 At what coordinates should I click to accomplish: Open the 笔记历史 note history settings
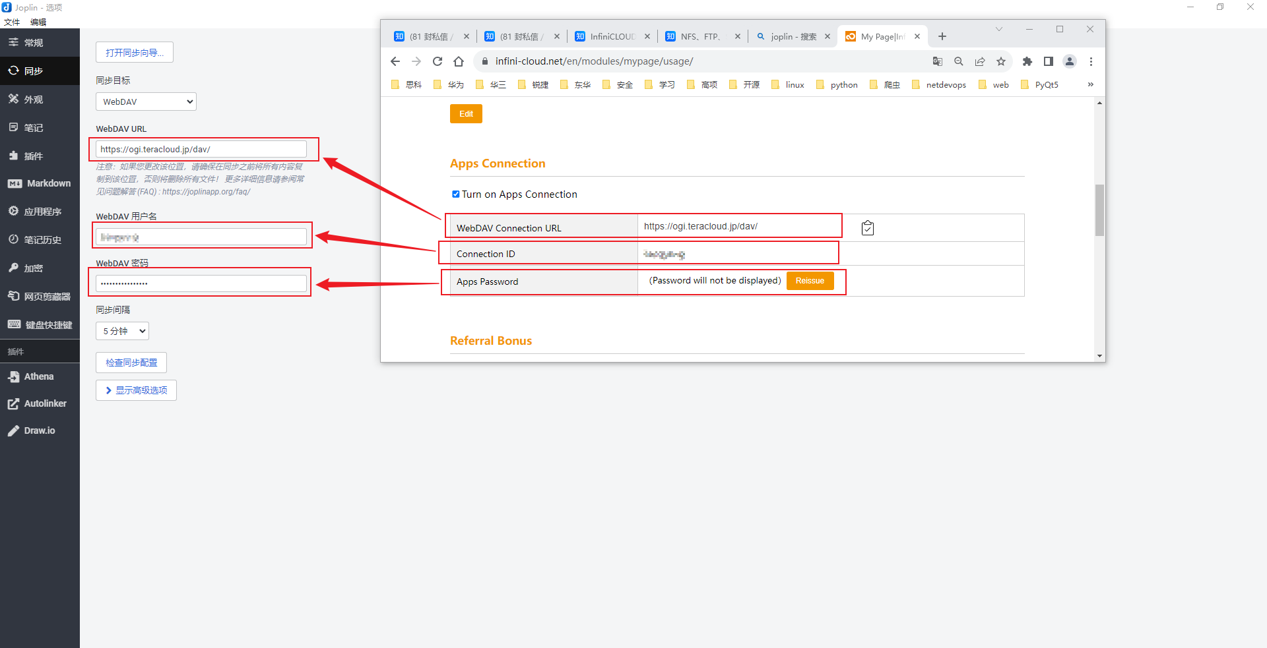pos(40,240)
